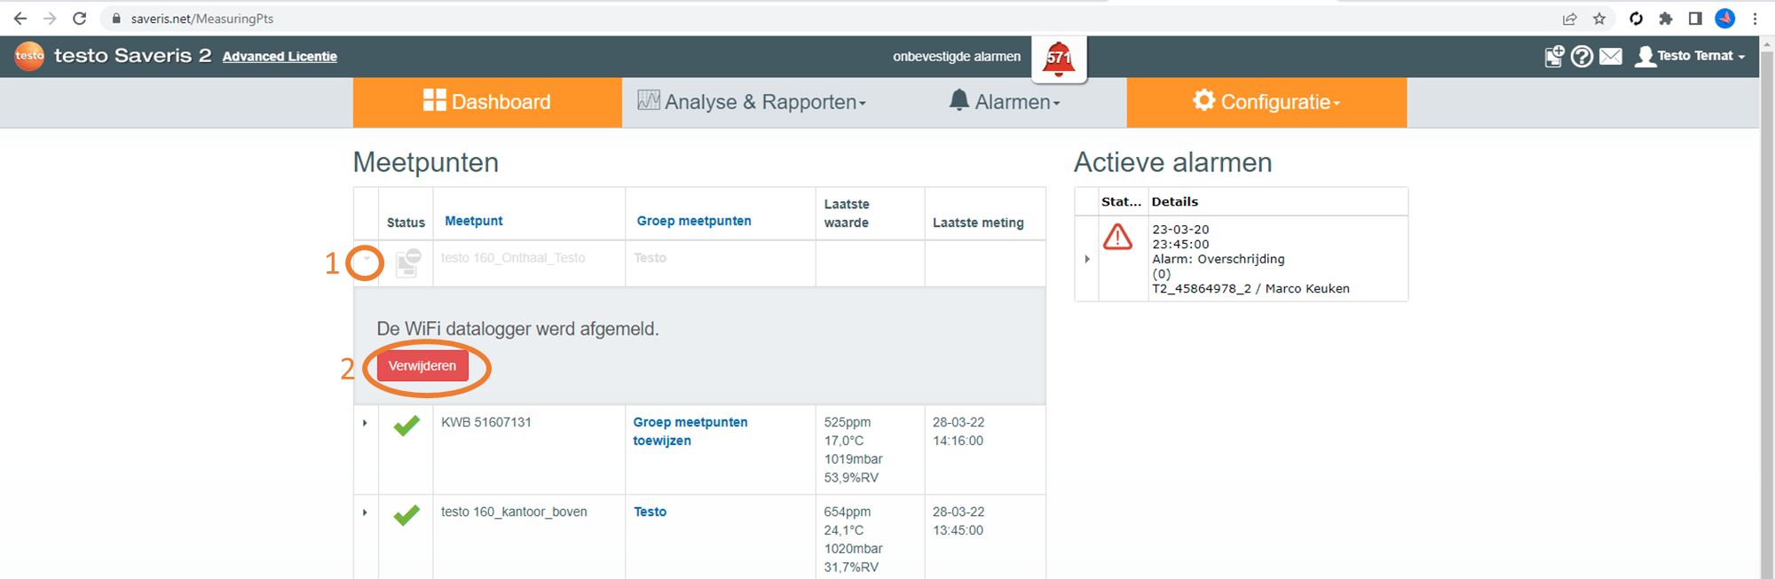1775x579 pixels.
Task: Go back to the previous browser page
Action: tap(20, 19)
